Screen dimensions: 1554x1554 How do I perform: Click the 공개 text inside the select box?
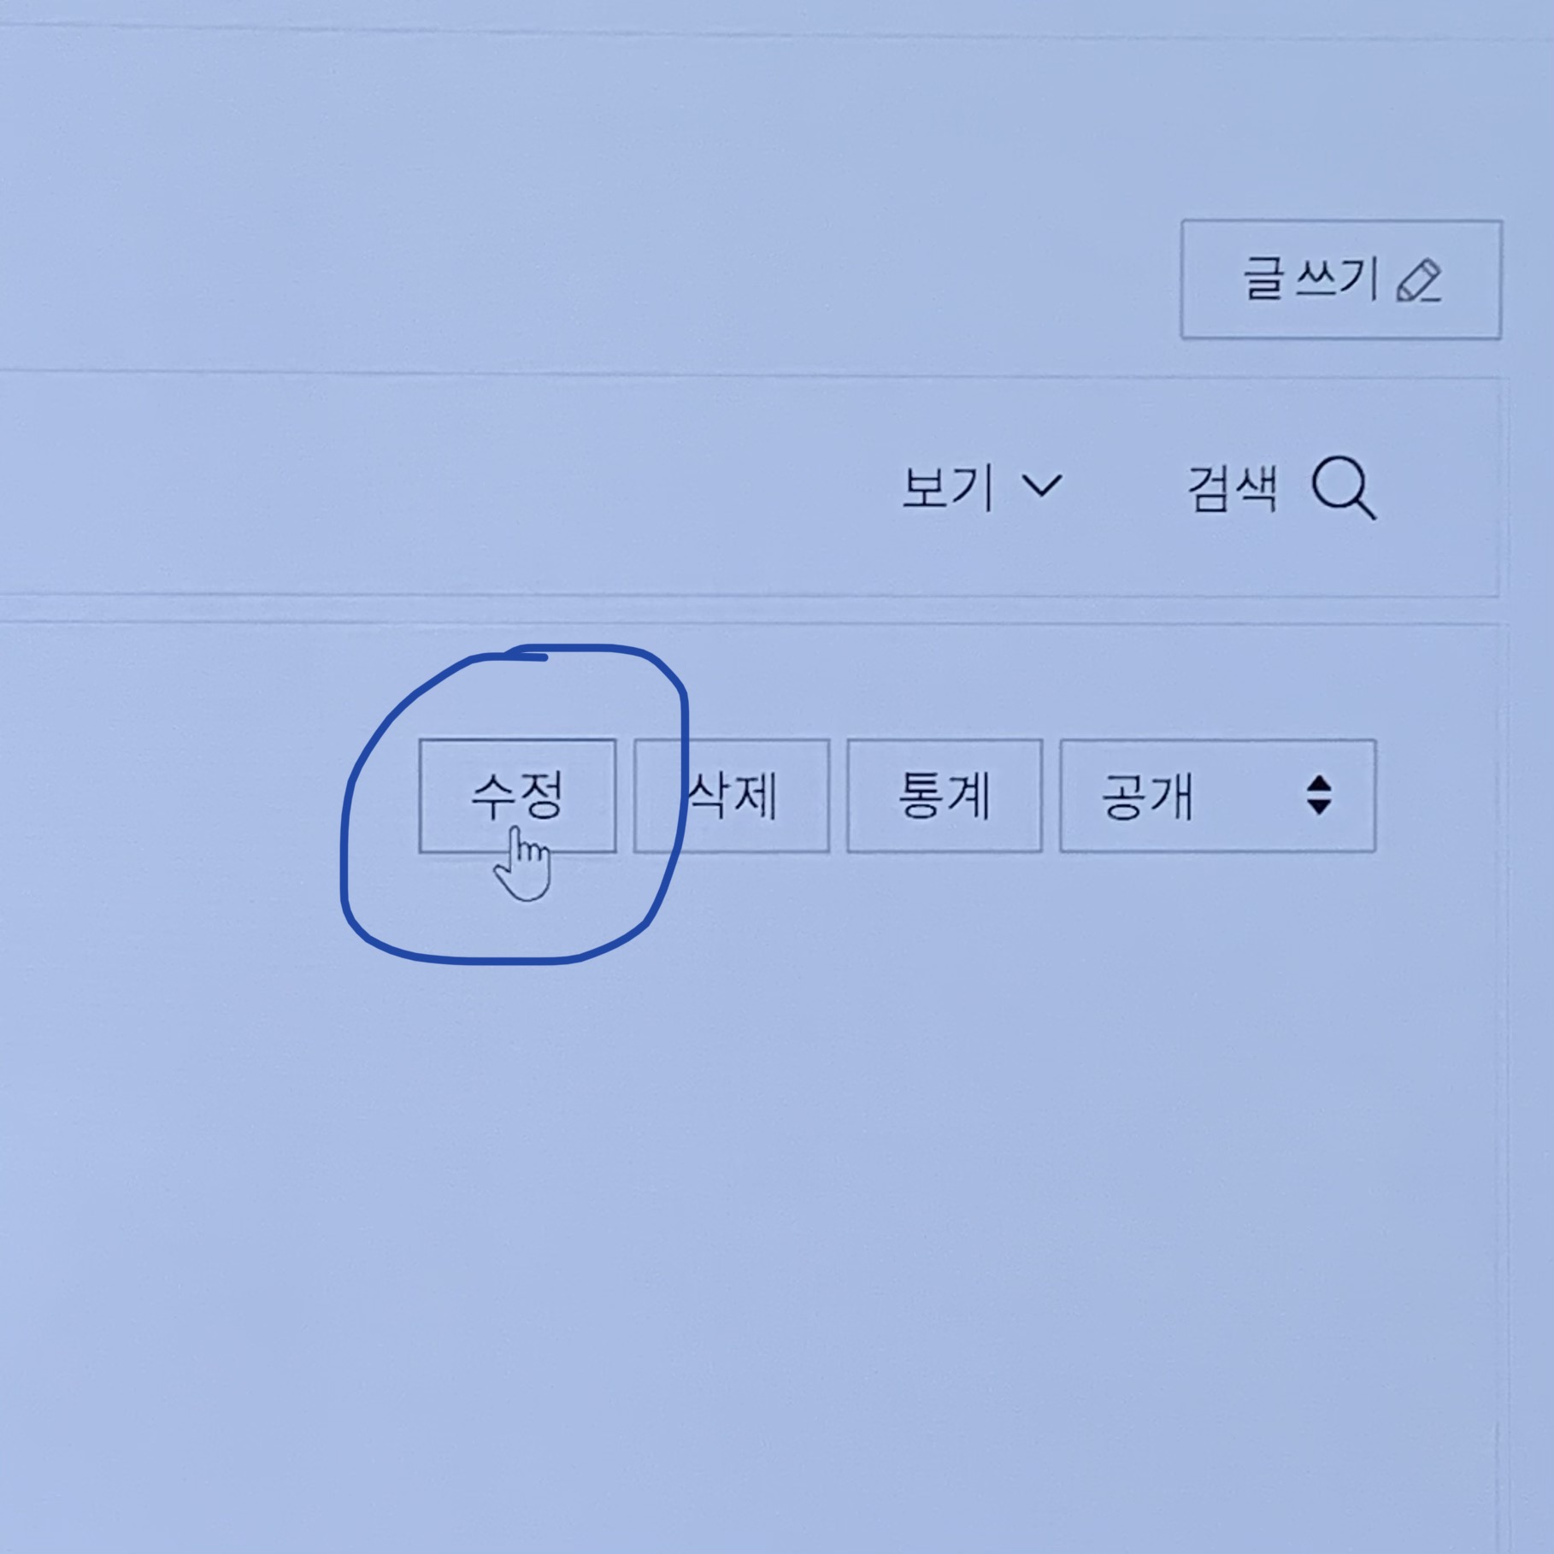1146,796
